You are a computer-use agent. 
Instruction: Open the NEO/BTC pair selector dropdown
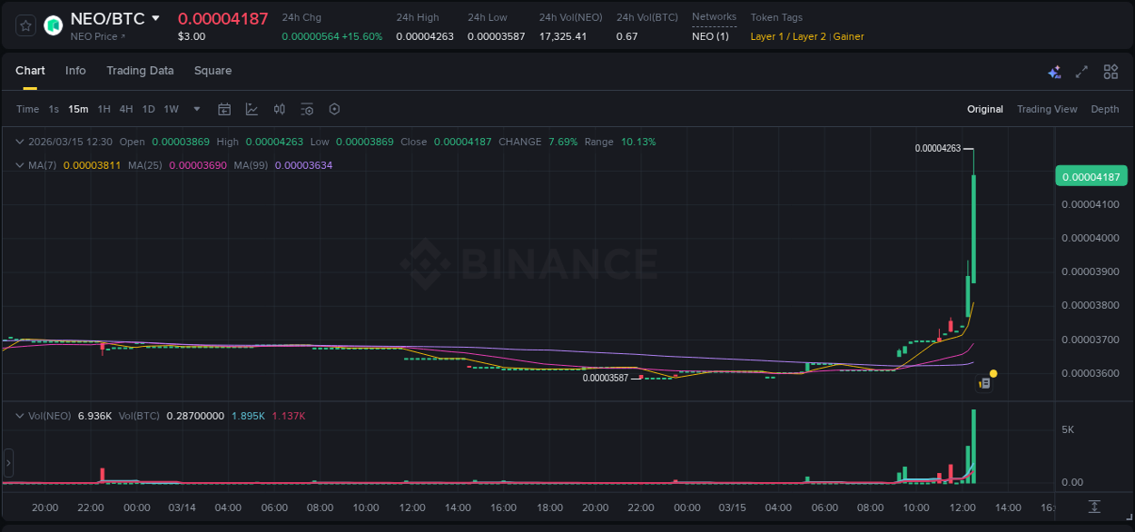[155, 17]
